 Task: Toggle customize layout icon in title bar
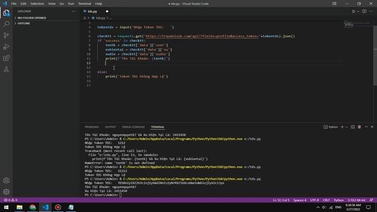334,4
